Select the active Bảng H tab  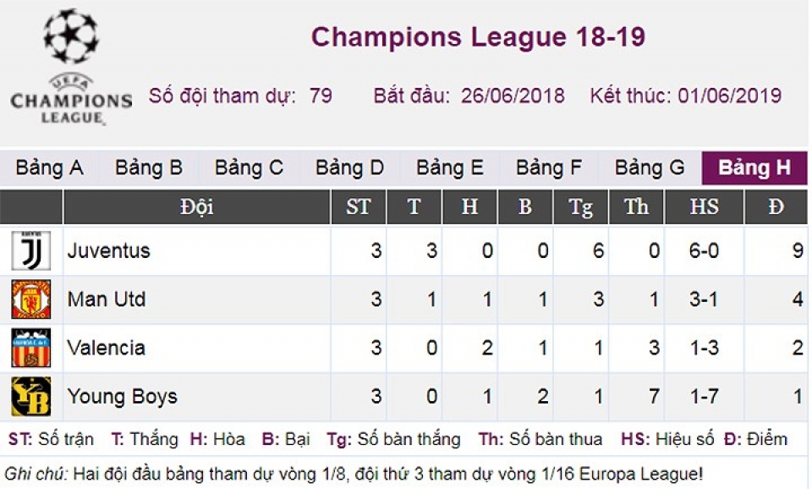click(x=754, y=168)
